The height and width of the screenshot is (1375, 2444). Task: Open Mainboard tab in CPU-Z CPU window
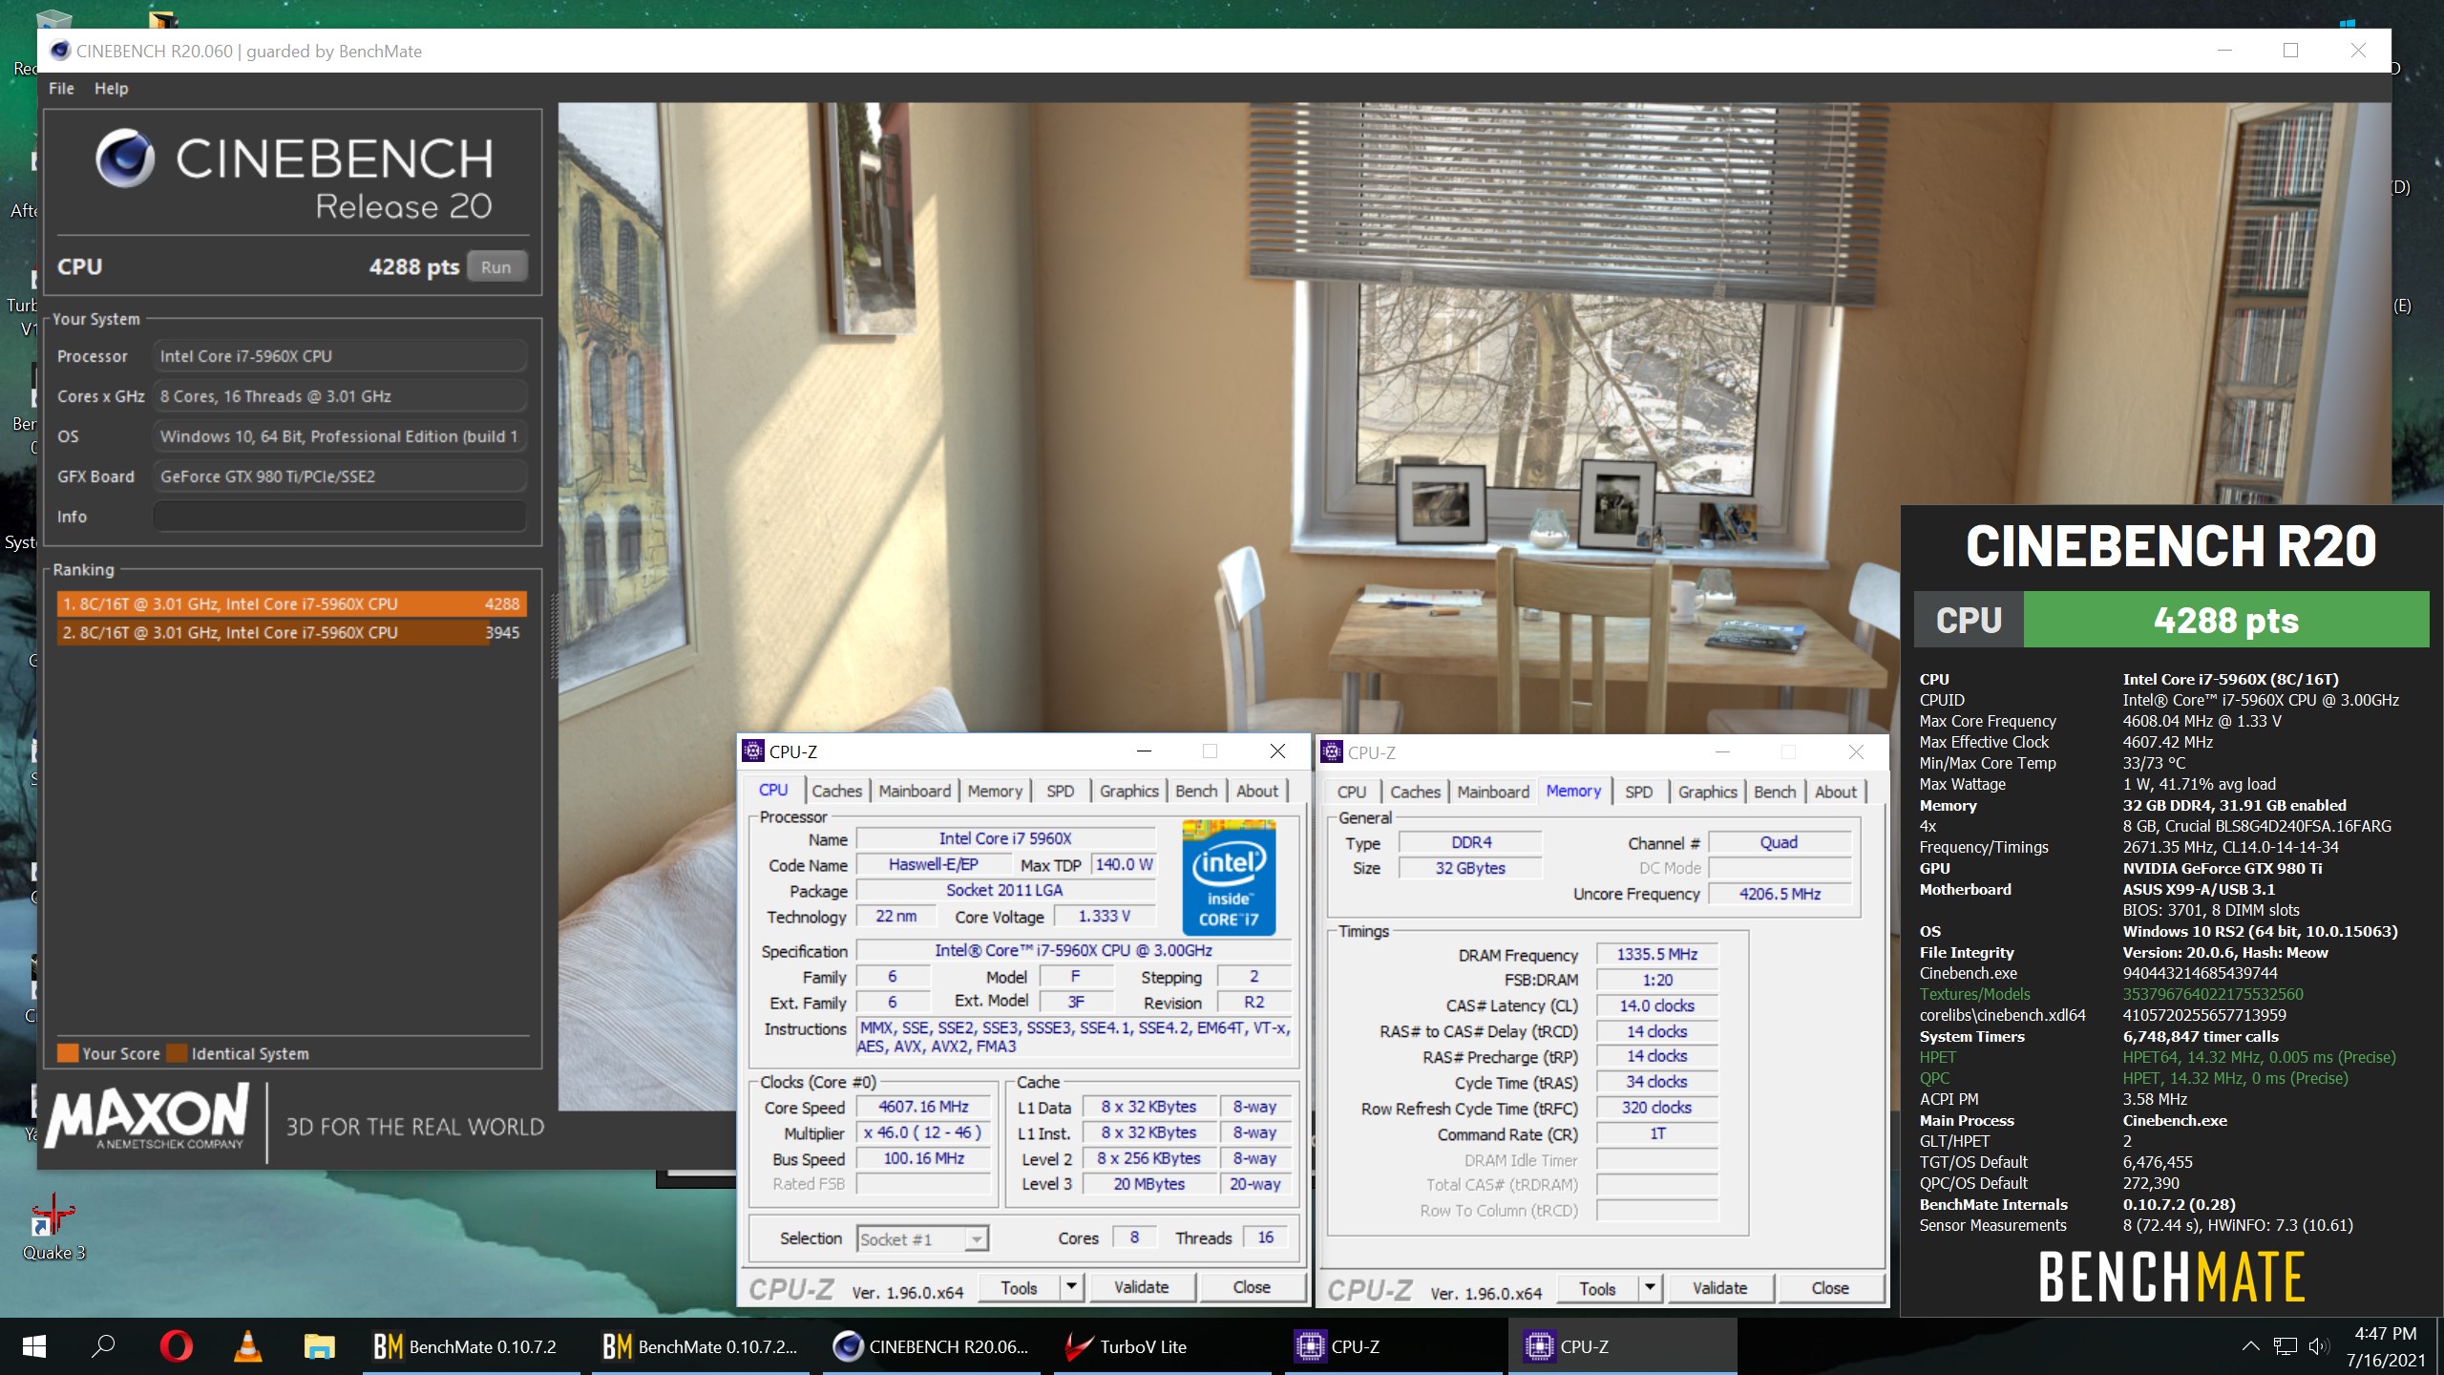pos(915,791)
